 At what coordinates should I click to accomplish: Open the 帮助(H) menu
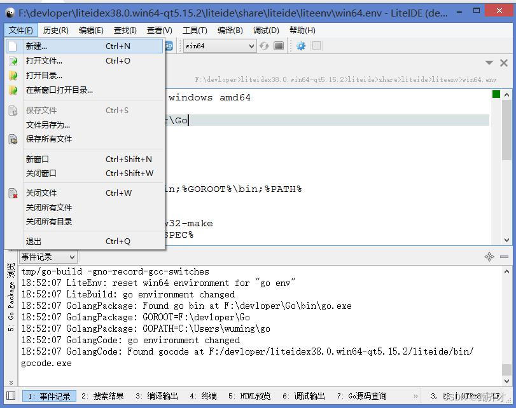302,31
